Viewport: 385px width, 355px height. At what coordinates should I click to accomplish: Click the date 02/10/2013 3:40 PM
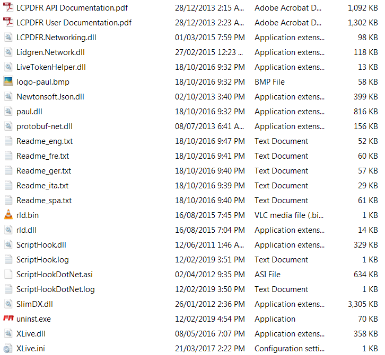point(210,97)
